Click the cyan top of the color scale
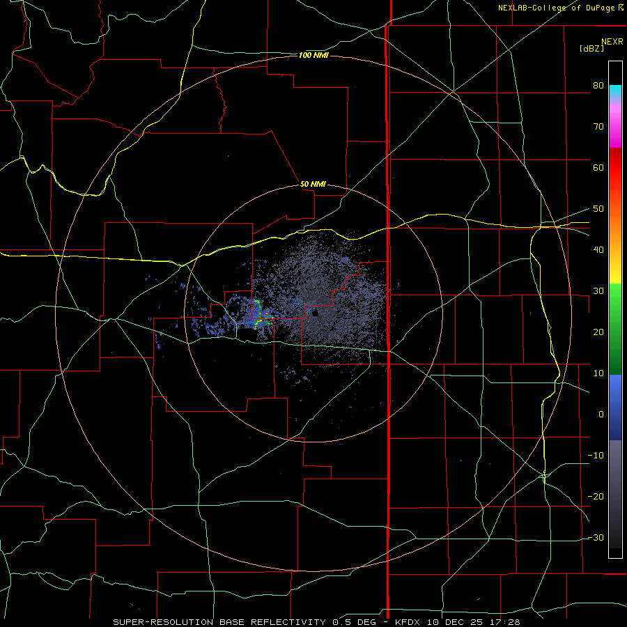The height and width of the screenshot is (627, 627). coord(615,90)
